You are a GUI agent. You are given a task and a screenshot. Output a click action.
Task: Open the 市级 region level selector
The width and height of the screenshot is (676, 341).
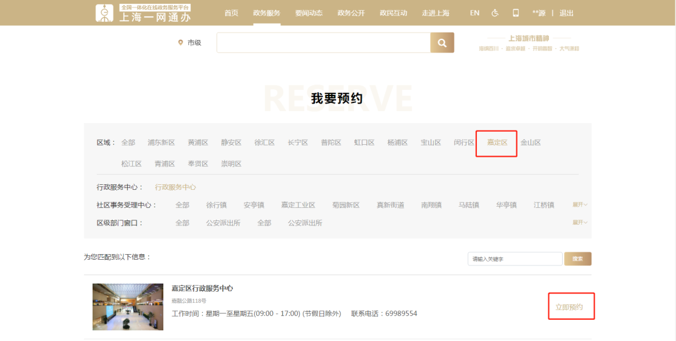[x=194, y=42]
